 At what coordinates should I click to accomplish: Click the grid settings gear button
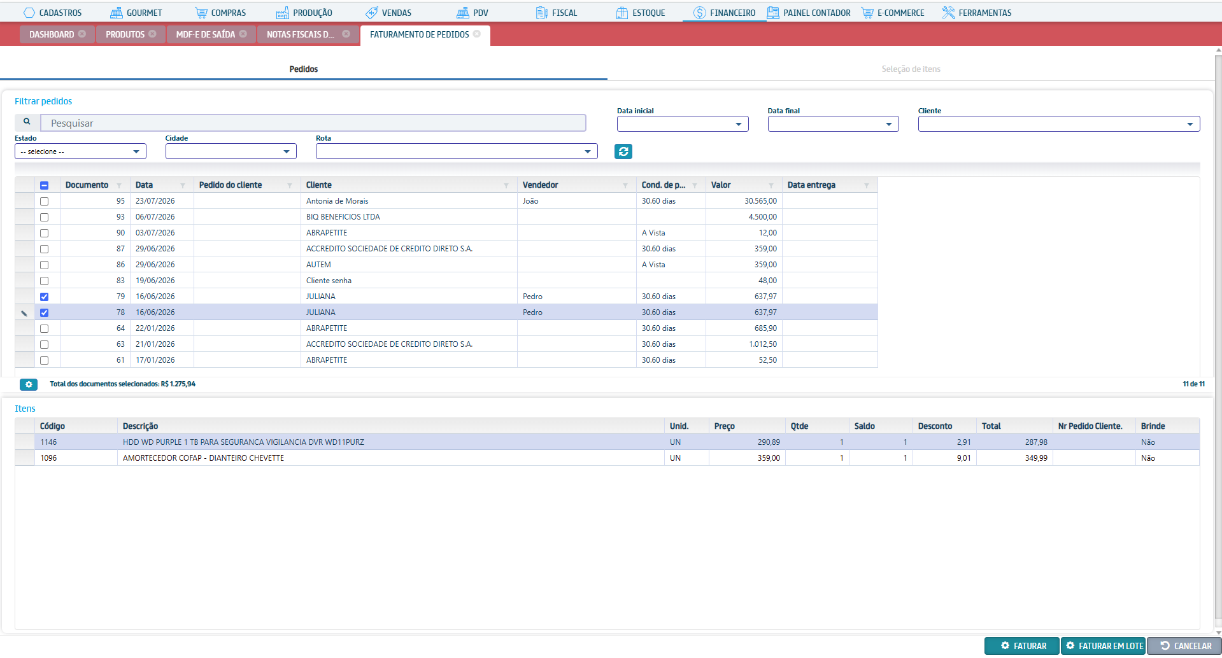point(29,384)
